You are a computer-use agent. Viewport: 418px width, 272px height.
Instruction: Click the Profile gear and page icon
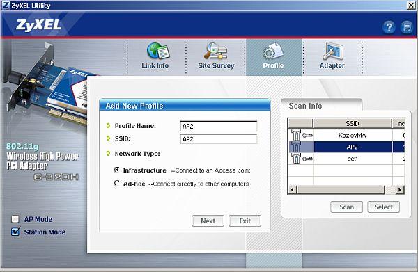coord(273,51)
